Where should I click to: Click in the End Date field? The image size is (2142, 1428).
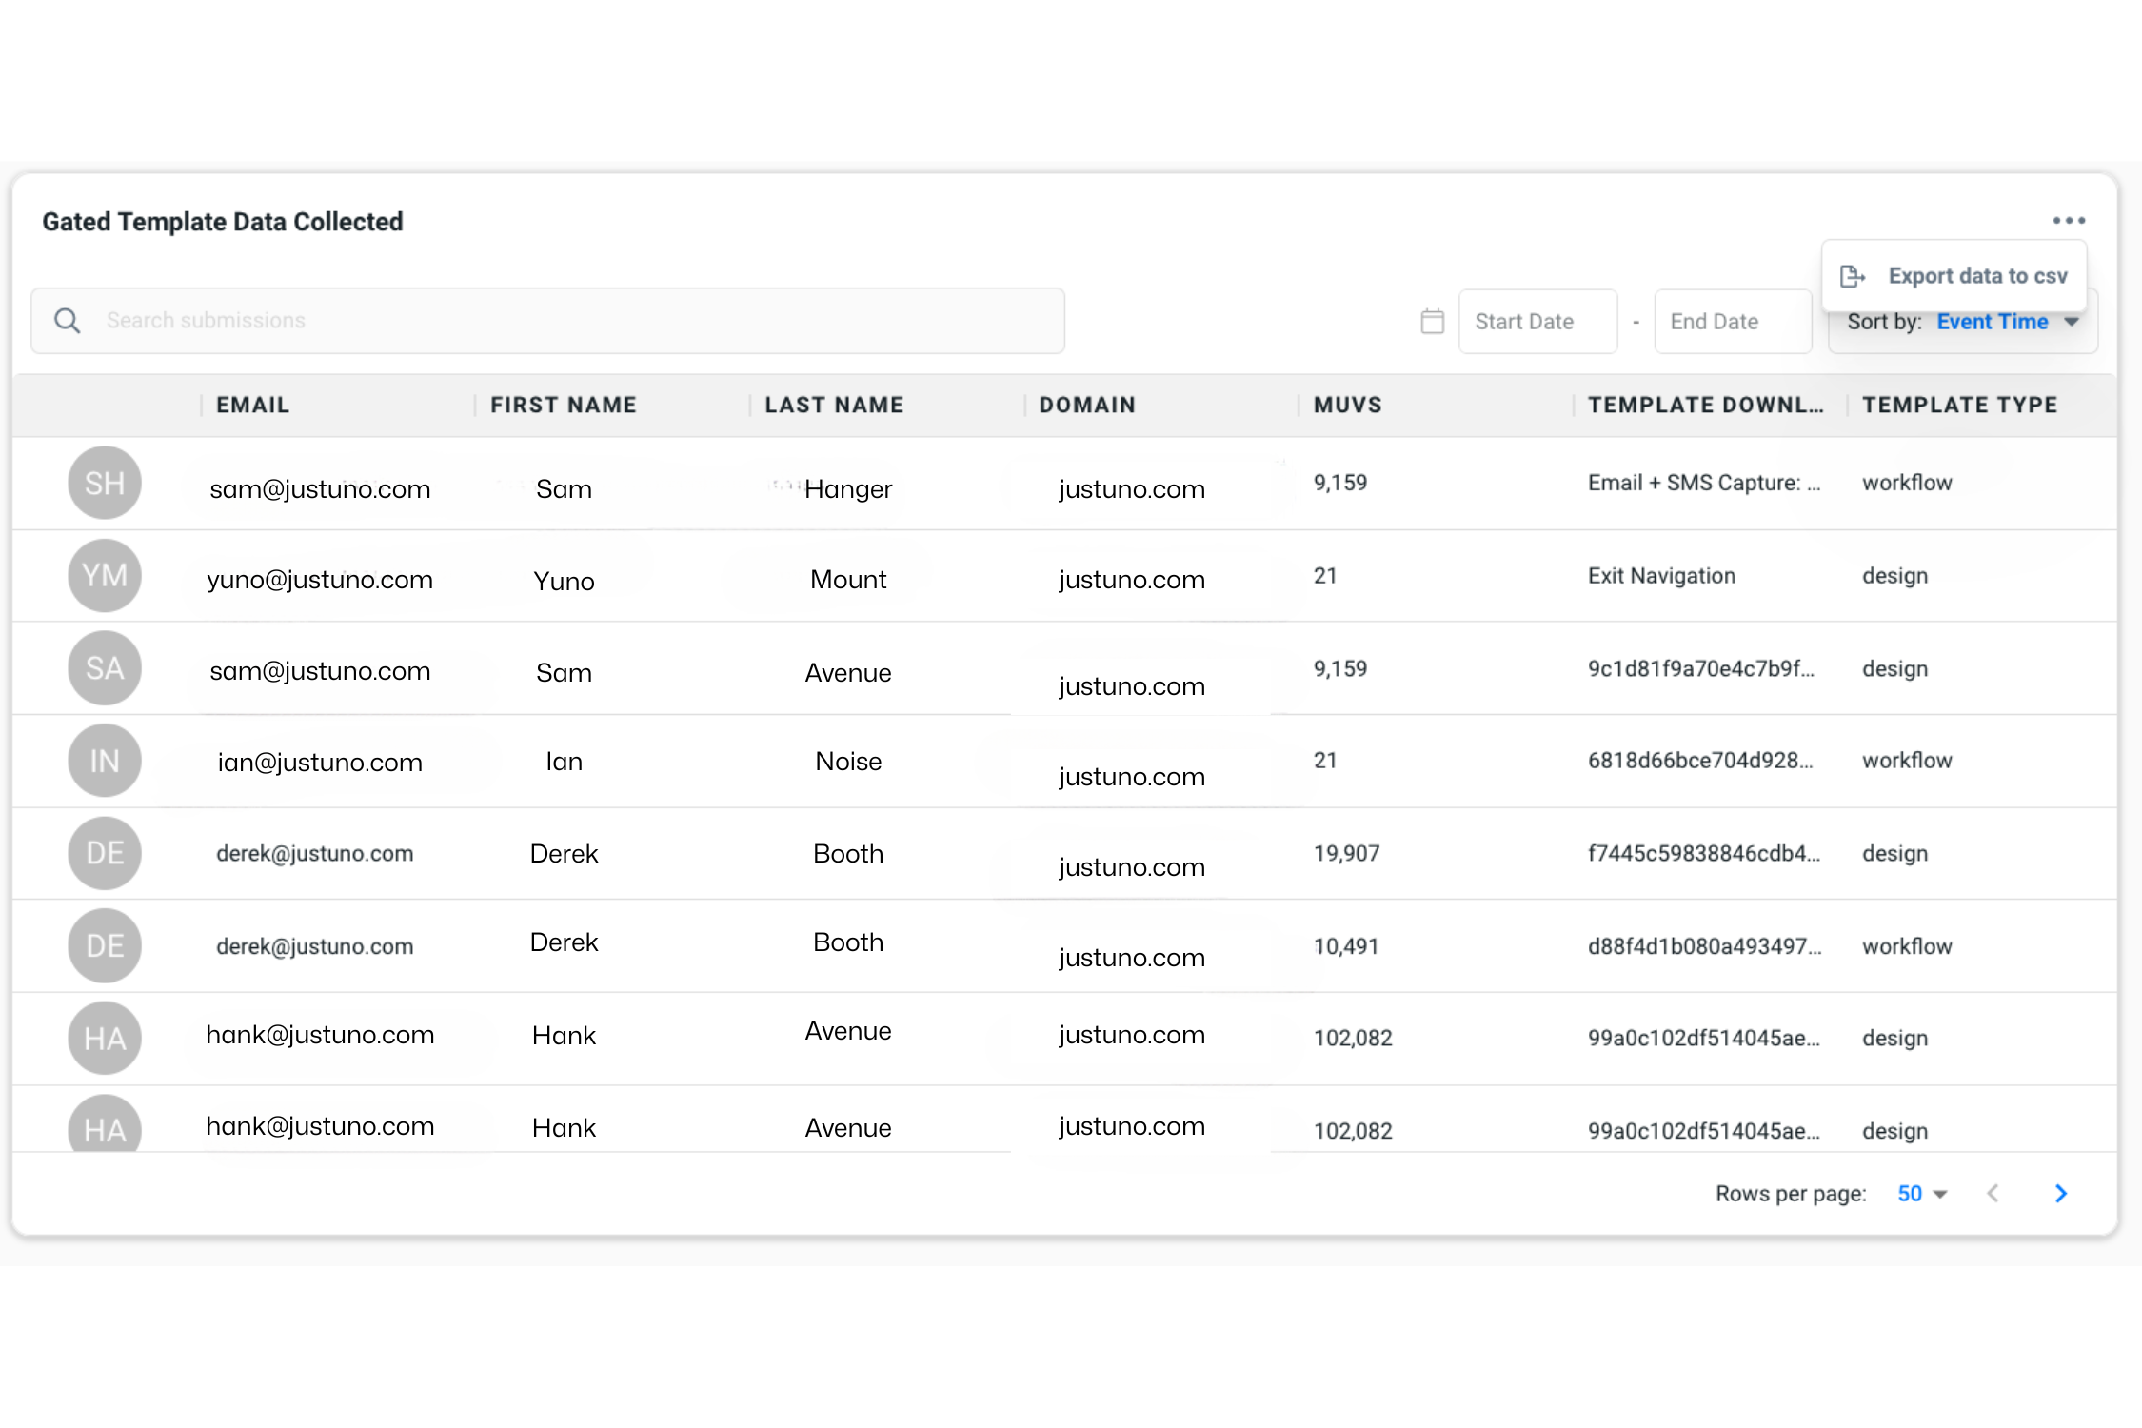click(1732, 321)
